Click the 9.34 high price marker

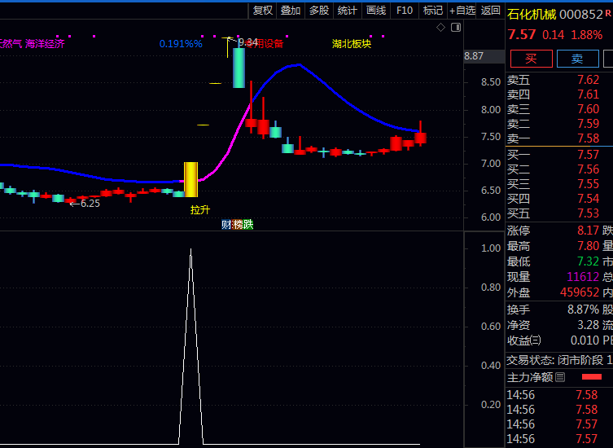247,42
